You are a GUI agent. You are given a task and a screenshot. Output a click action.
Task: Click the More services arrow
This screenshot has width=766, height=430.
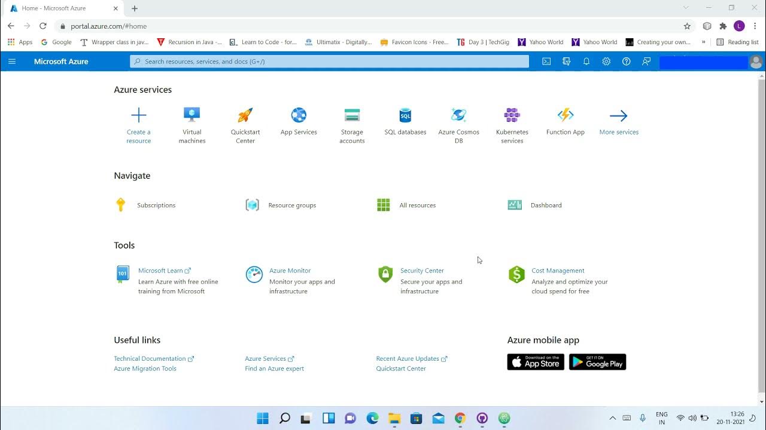coord(619,116)
